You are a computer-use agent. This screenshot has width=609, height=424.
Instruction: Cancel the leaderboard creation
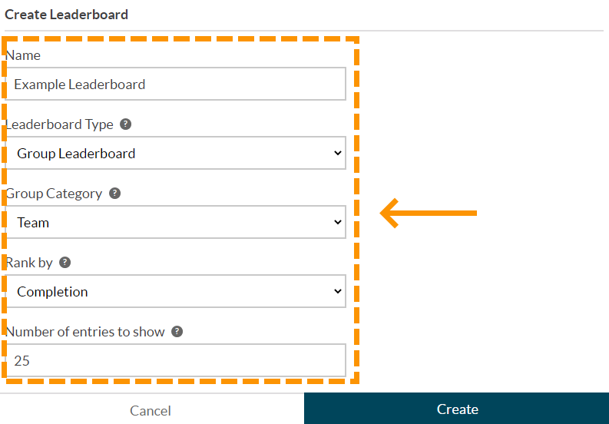point(151,410)
